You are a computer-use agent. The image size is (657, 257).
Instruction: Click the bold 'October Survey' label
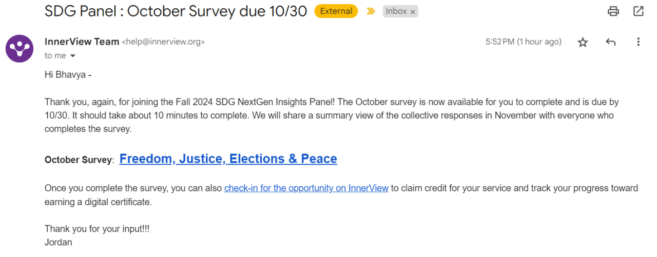[78, 160]
